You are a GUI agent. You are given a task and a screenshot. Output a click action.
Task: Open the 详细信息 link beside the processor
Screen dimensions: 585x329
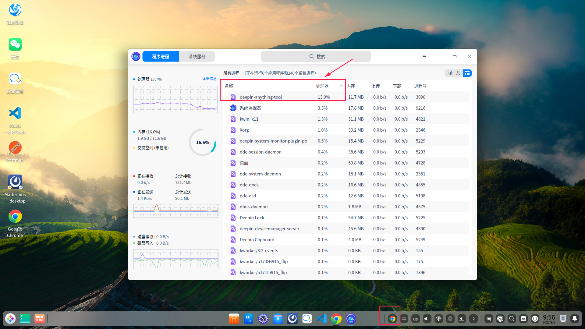point(209,79)
